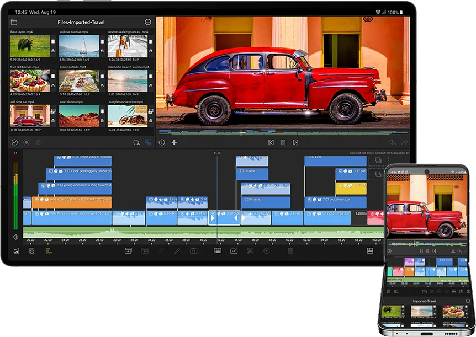
Task: Click the green audio waveform track
Action: tap(203, 232)
